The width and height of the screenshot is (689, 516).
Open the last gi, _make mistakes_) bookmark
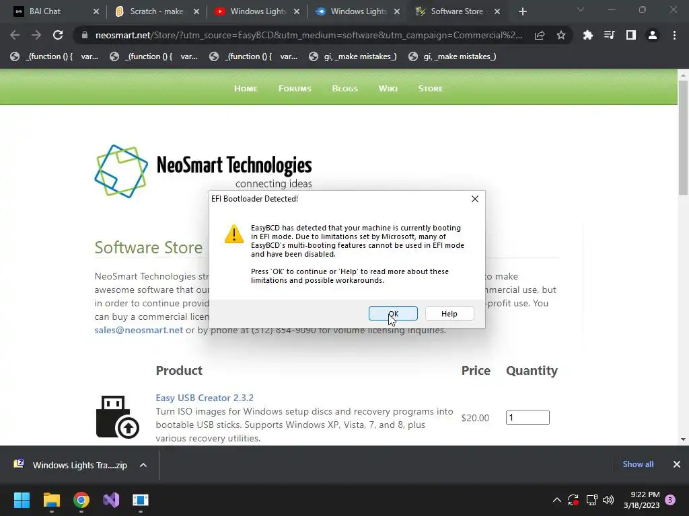(x=452, y=56)
